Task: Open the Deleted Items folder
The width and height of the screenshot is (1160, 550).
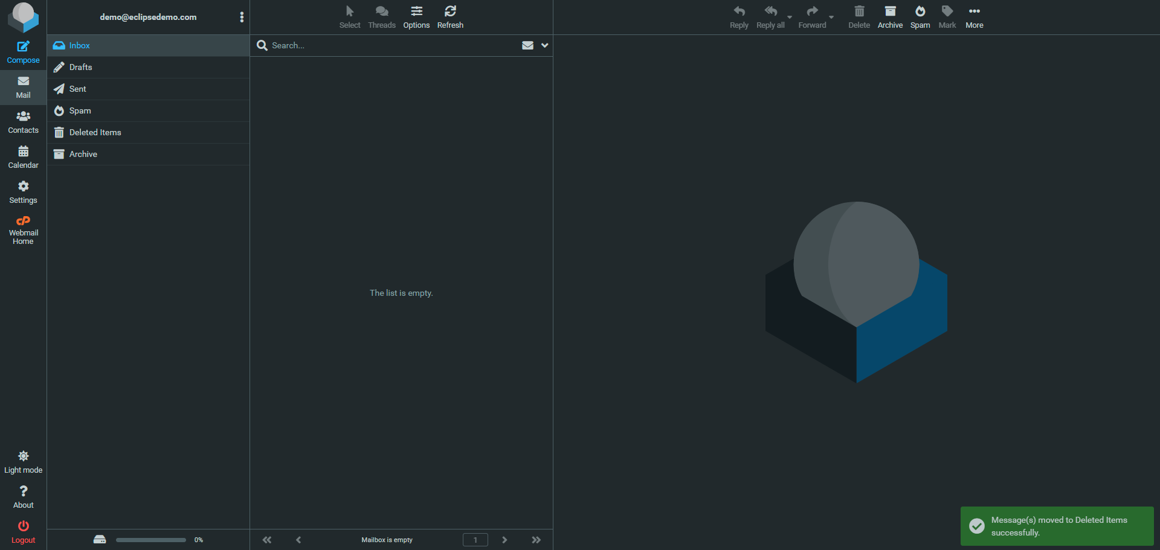Action: 95,132
